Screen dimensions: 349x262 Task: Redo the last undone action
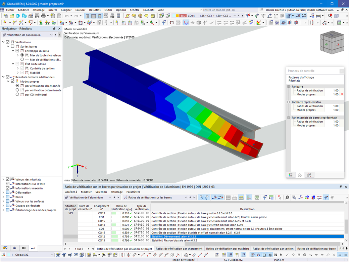pos(76,16)
